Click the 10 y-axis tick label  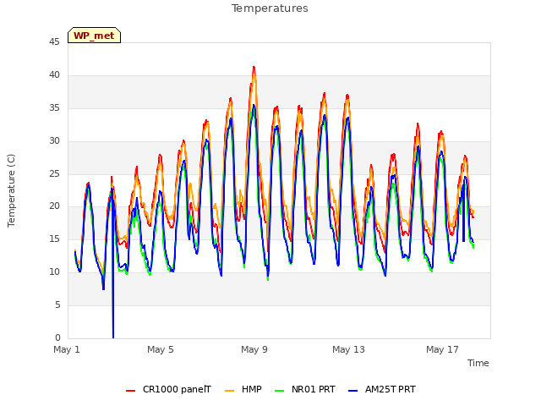[x=54, y=272]
